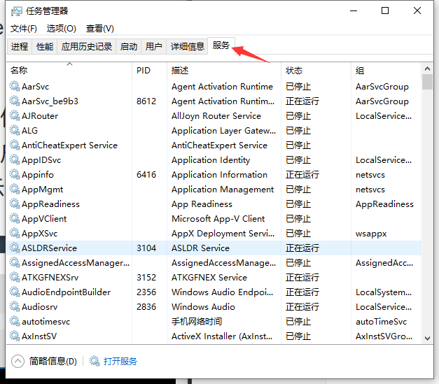Click the AppXSvc gear icon
This screenshot has width=439, height=384.
15,233
